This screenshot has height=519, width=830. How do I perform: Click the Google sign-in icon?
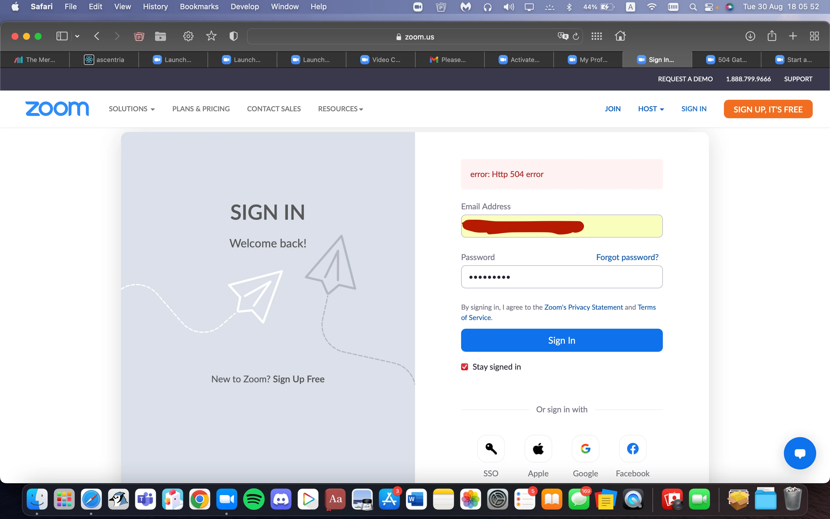(x=585, y=448)
